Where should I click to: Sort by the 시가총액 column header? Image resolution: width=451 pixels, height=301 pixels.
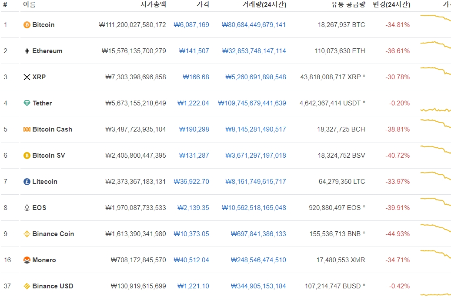tap(153, 4)
